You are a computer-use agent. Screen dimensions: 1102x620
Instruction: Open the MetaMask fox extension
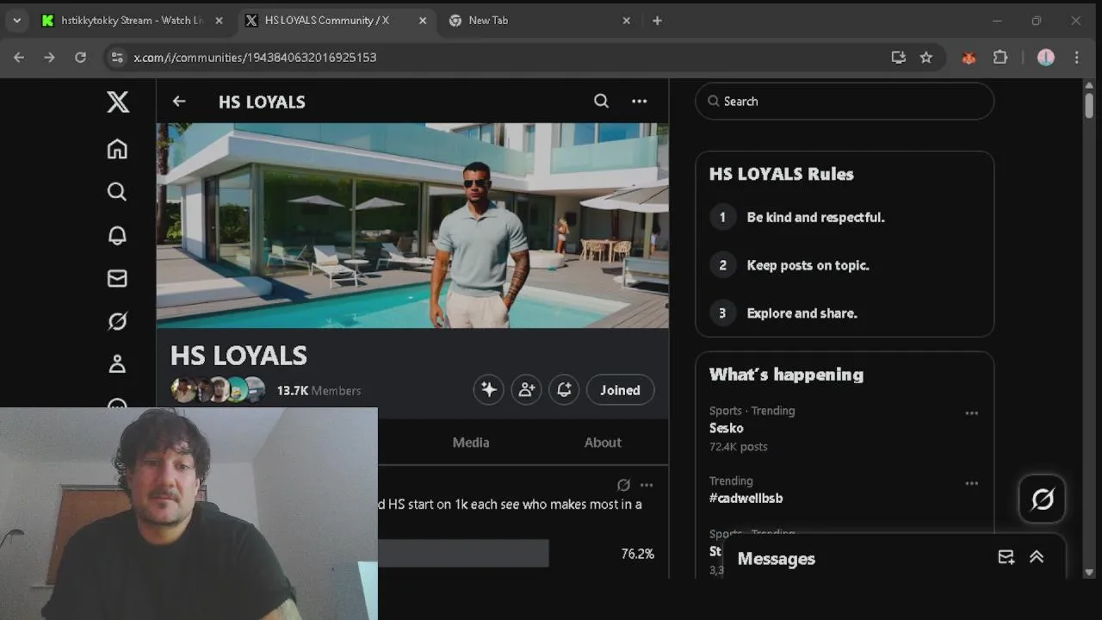[969, 58]
